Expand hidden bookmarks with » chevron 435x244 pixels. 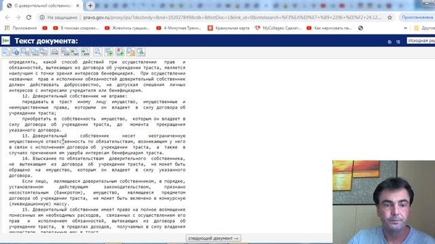(x=405, y=28)
